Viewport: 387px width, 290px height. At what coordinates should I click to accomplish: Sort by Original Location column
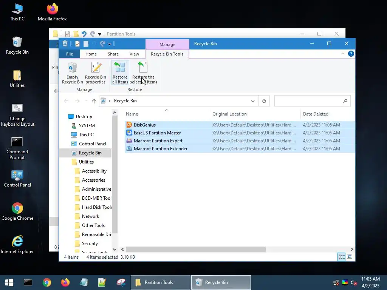pos(255,114)
